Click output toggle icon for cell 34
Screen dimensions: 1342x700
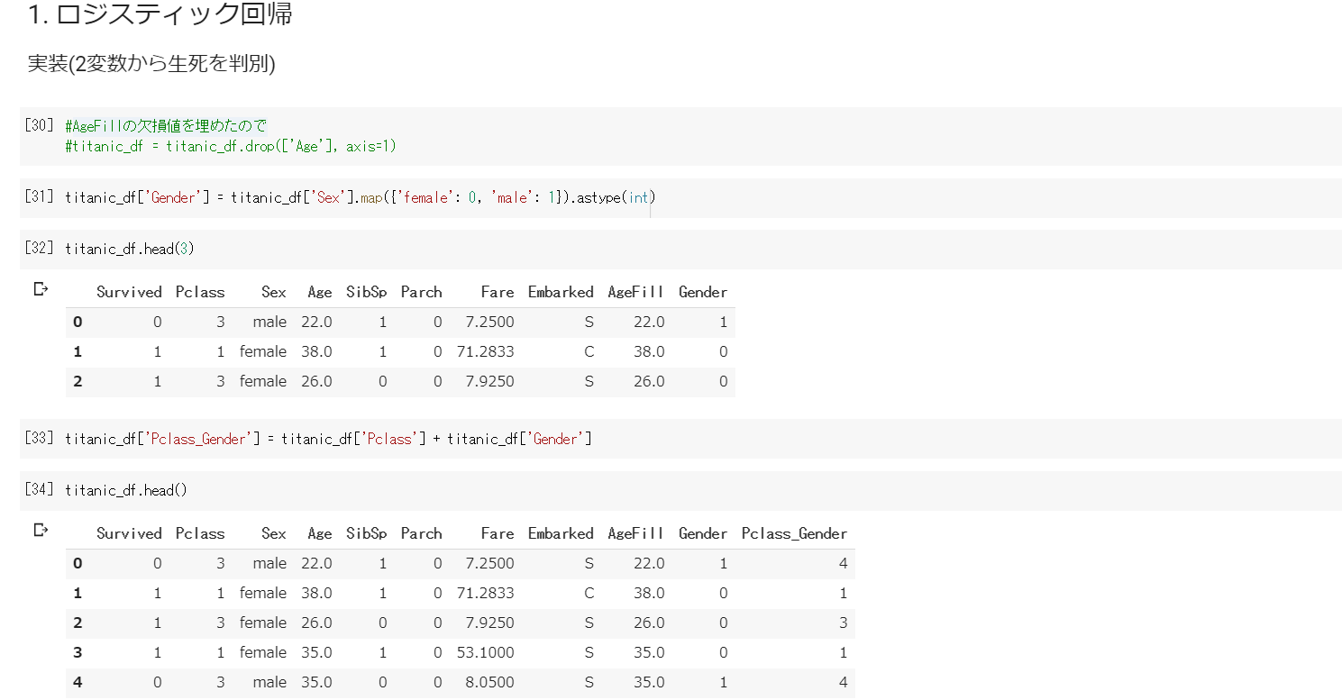(41, 530)
